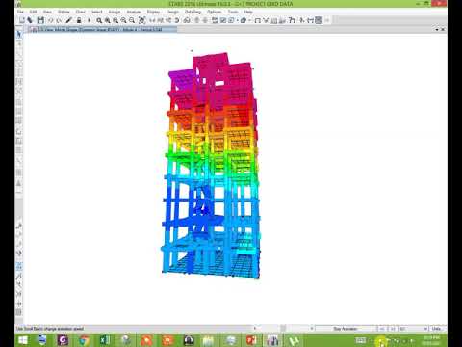Open the coordinate system dropdown in status bar
The height and width of the screenshot is (347, 462).
(x=413, y=329)
